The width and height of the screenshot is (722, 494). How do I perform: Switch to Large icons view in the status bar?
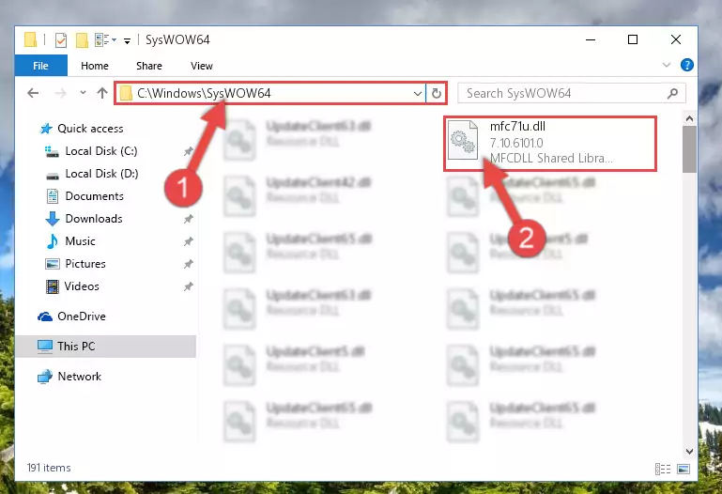tap(684, 470)
